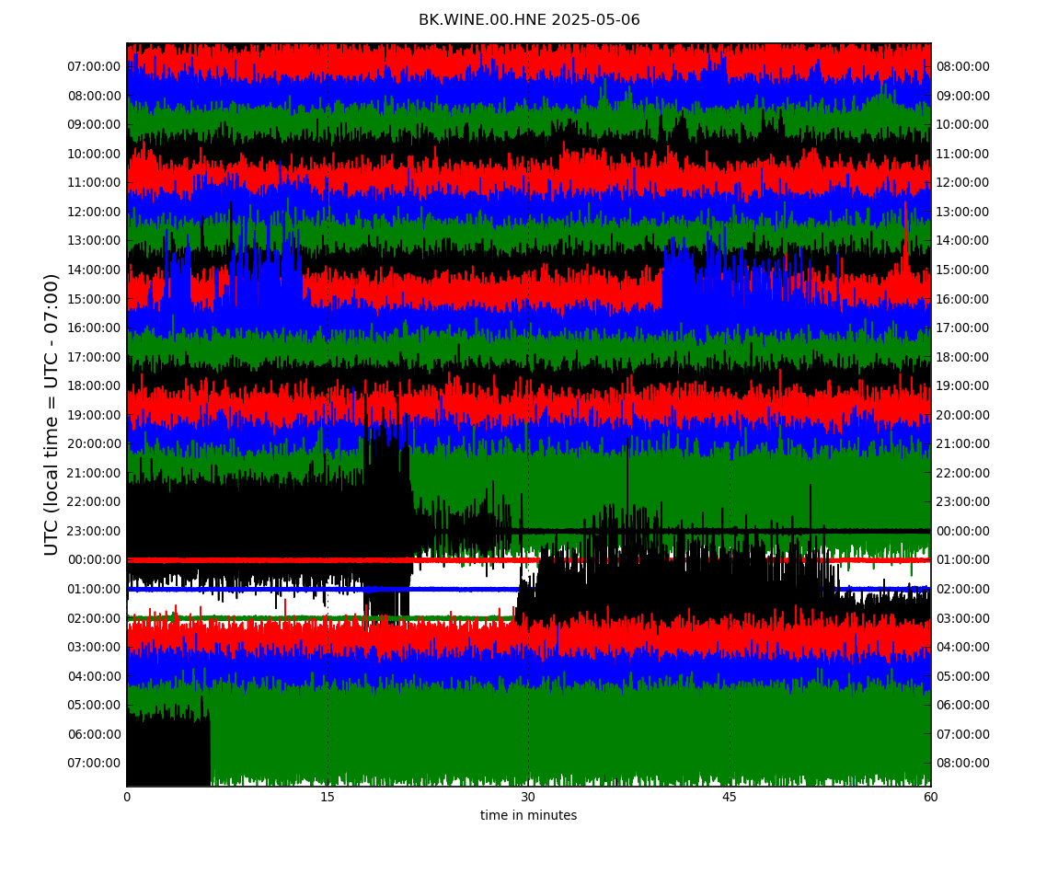1058x874 pixels.
Task: Click the left axis label 22:00:00
Action: [95, 502]
